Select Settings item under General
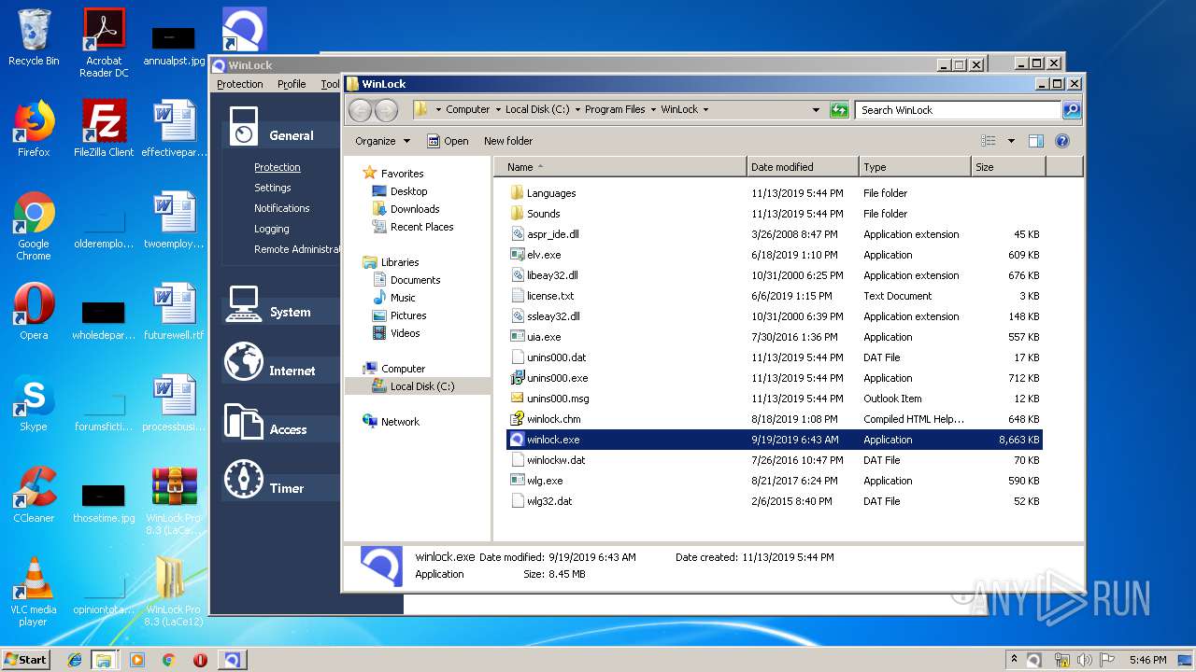The image size is (1196, 672). [273, 188]
